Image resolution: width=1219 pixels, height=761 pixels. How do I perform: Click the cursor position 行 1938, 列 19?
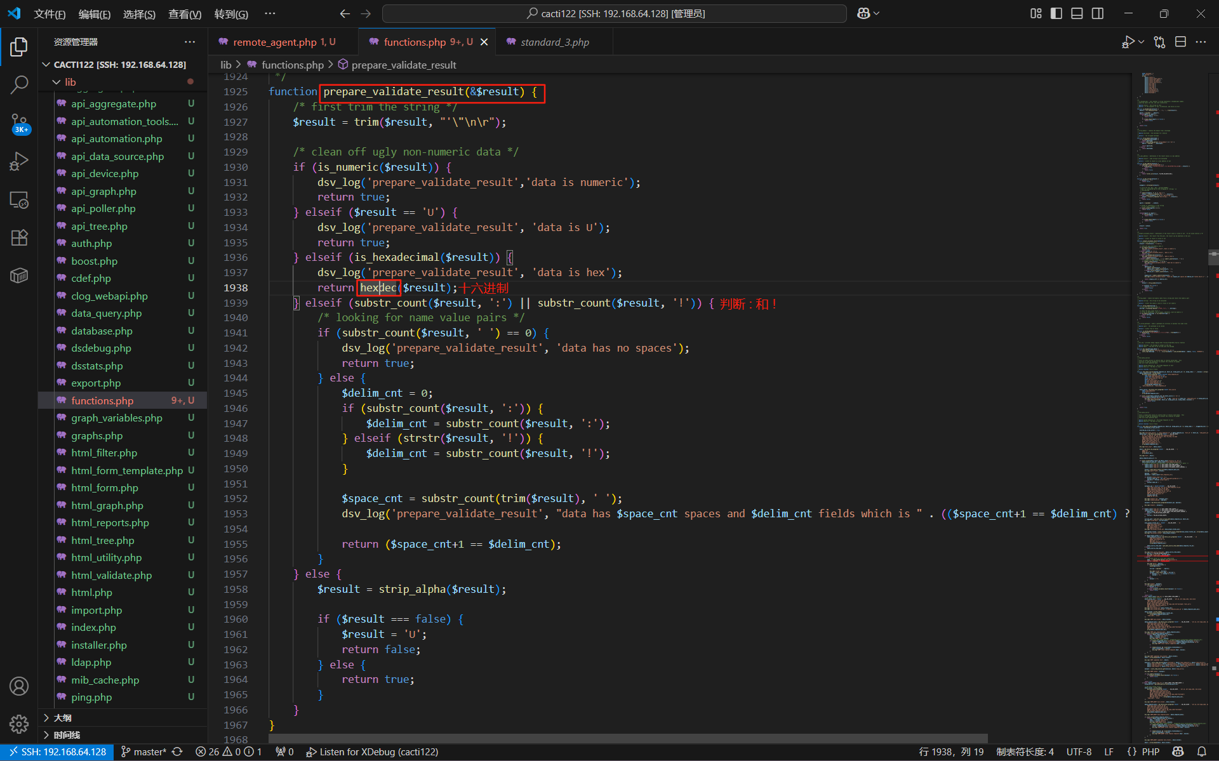click(951, 751)
